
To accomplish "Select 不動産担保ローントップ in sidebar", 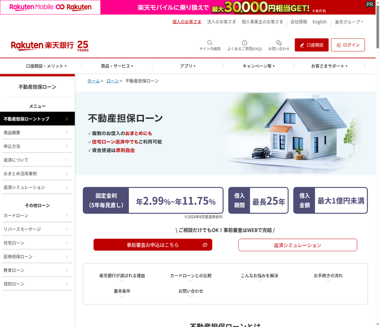I will pyautogui.click(x=37, y=119).
